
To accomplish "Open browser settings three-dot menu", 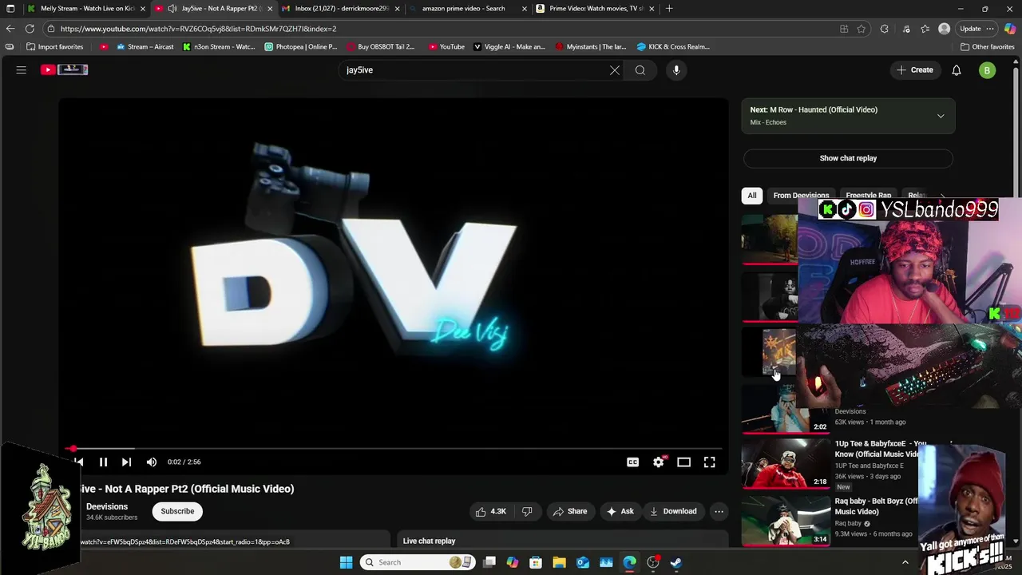I will (x=991, y=29).
